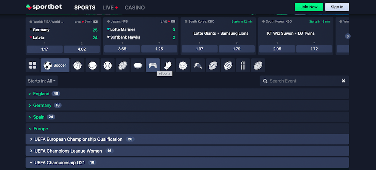Bet on Softbank Hawks at 1.25
376x170 pixels.
[x=159, y=49]
